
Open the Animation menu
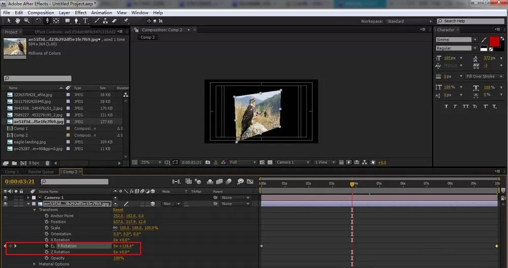pos(102,13)
